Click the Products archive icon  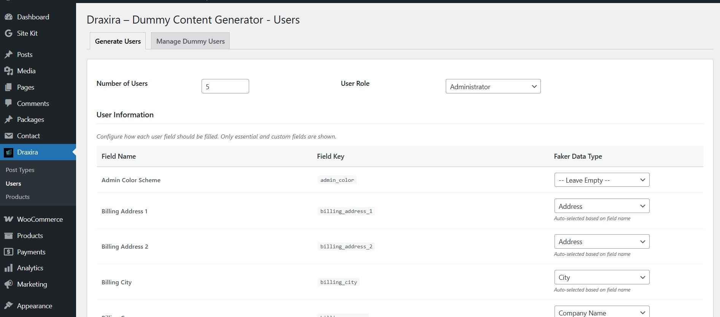pos(8,236)
